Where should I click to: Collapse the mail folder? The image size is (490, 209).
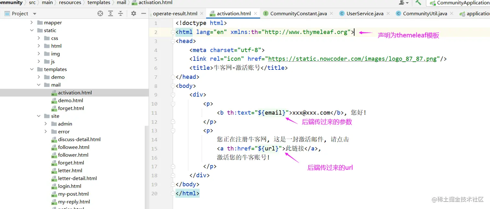click(39, 85)
